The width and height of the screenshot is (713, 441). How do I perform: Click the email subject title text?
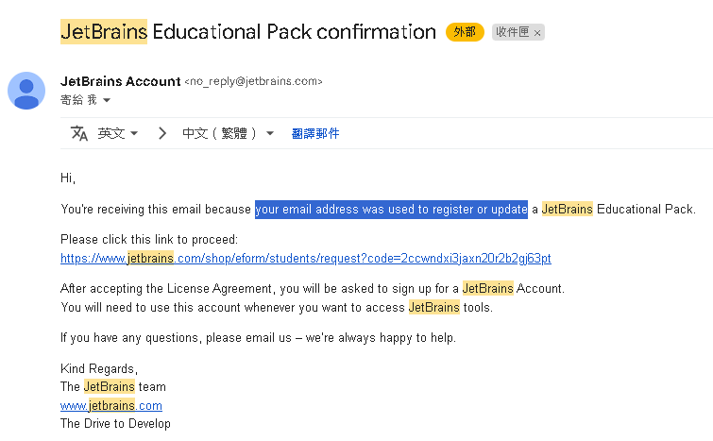(293, 32)
